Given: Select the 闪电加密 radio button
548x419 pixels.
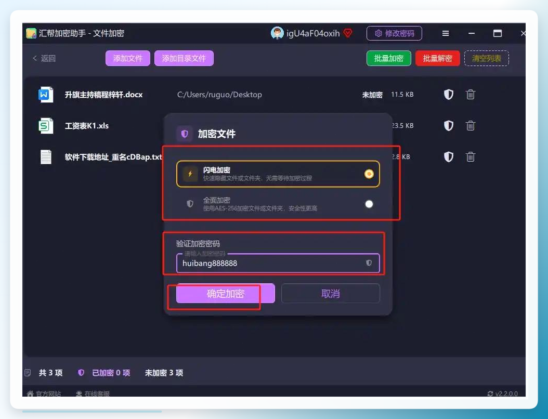Looking at the screenshot, I should [369, 174].
